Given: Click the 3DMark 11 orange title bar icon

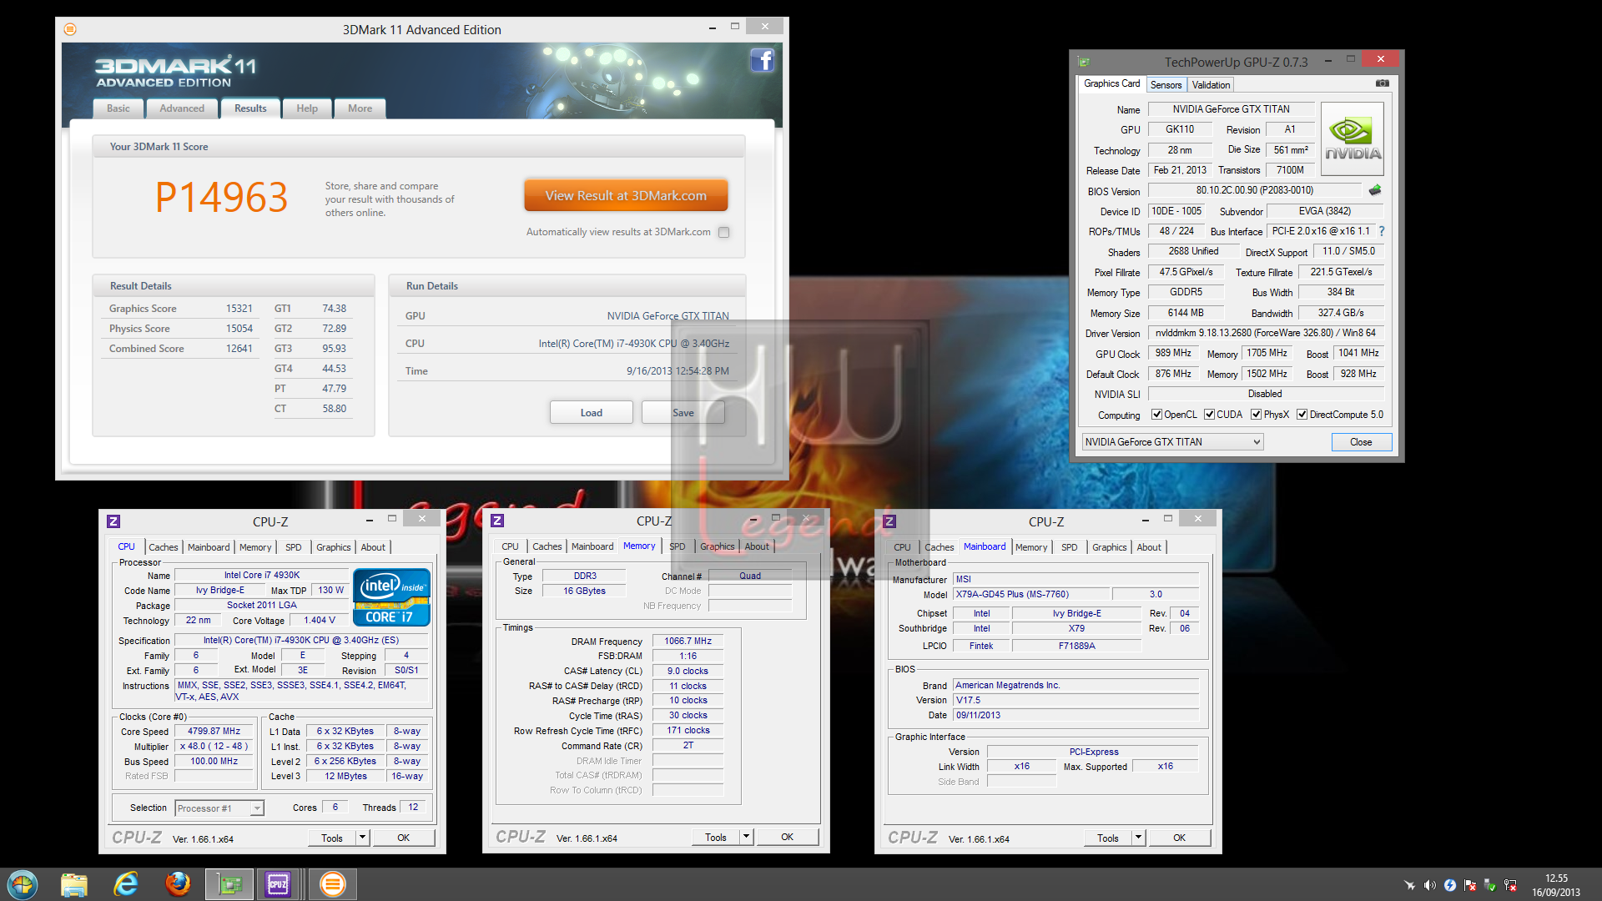Looking at the screenshot, I should 70,29.
